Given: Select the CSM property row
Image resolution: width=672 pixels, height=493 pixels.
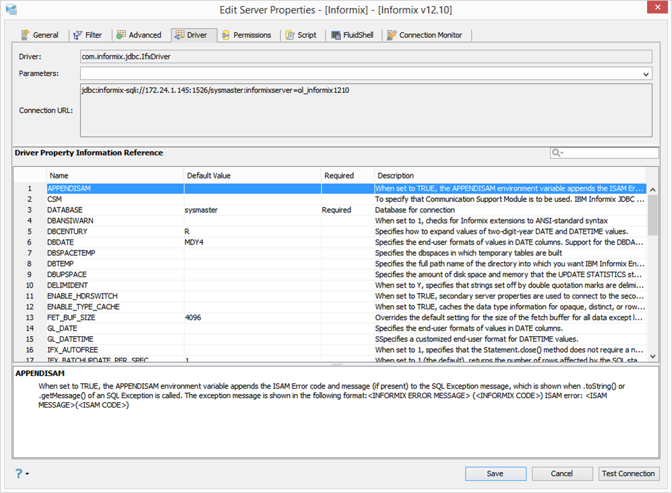Looking at the screenshot, I should pos(330,199).
